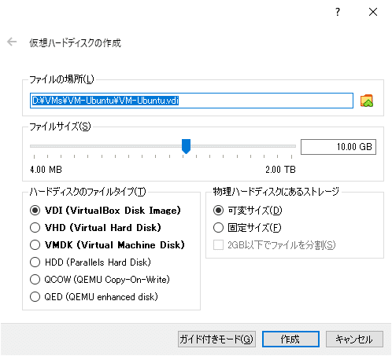Screen dimensions: 392x356
Task: Click the 10.00 GB size field
Action: pos(338,147)
